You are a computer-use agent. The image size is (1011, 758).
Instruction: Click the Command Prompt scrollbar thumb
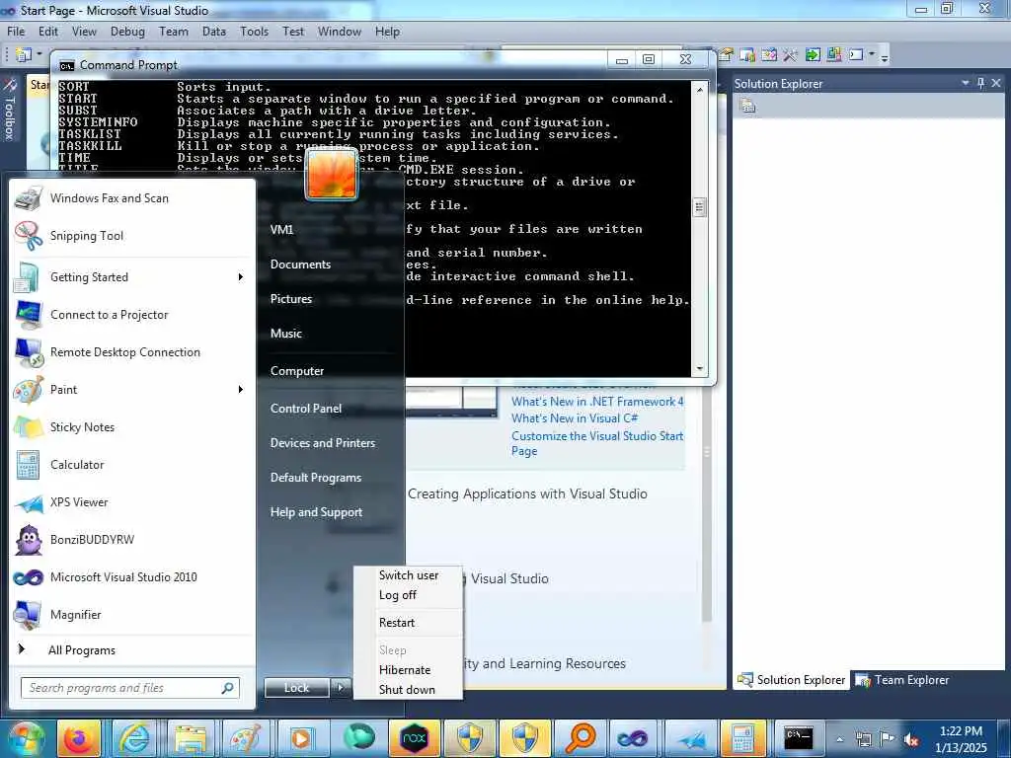(700, 207)
